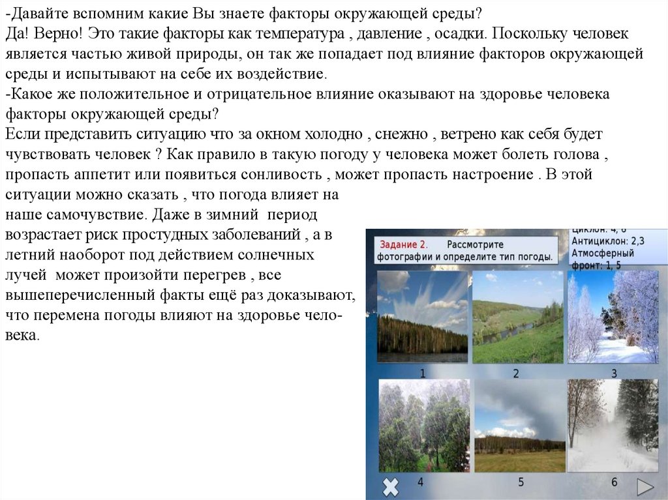
Task: Click the line 'возрастает риск простудных заболеваний'
Action: coord(169,235)
